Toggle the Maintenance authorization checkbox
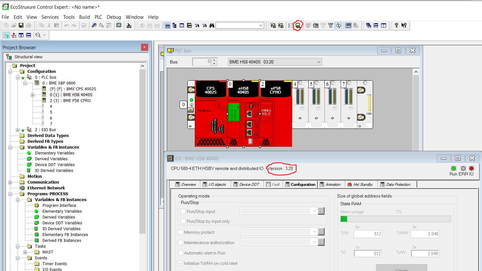 tap(181, 243)
